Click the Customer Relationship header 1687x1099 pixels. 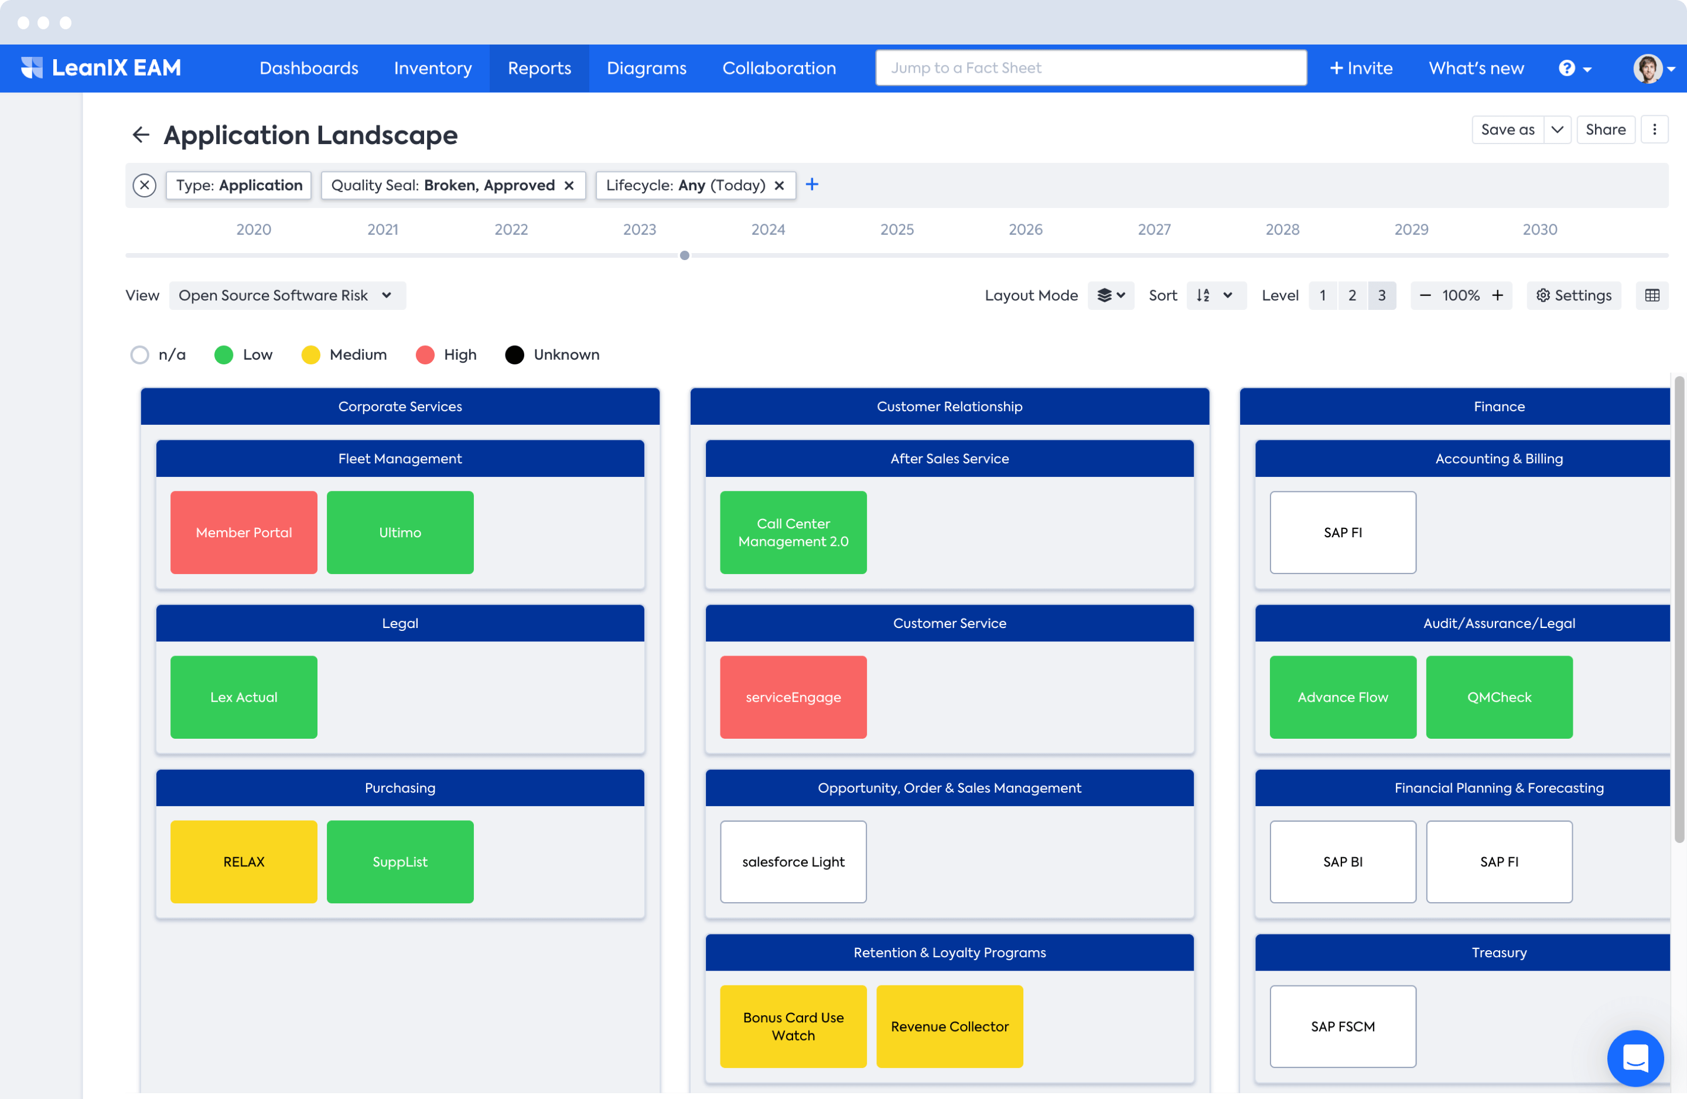click(x=950, y=407)
